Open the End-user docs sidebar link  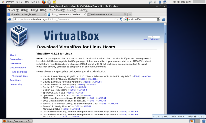tap(20, 72)
